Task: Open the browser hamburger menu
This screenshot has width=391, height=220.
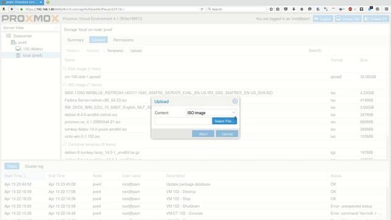Action: click(x=387, y=9)
